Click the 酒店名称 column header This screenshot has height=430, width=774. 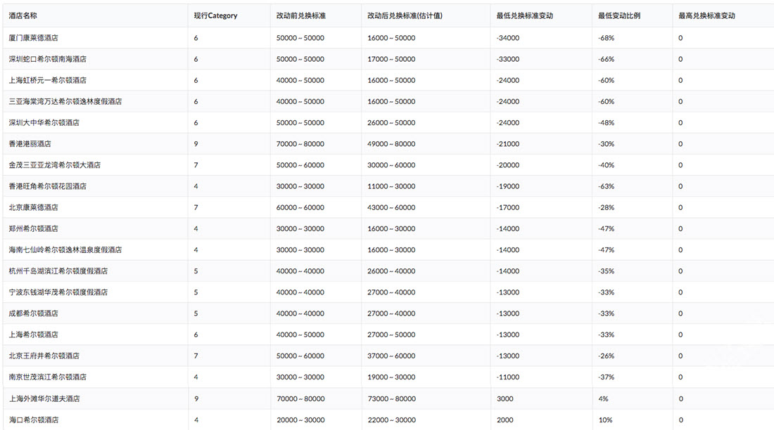click(x=23, y=15)
